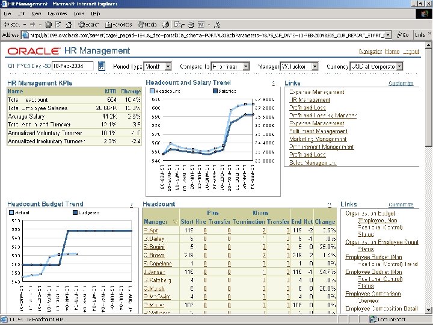Open manager R.Copeland link
Viewport: 433px width, 325px height.
pyautogui.click(x=158, y=264)
